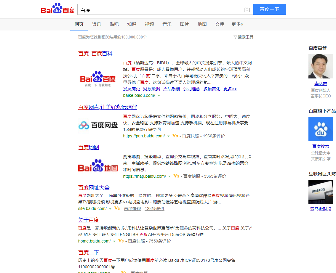This screenshot has width=336, height=273.
Task: Open the 百度搜索 sidebar link
Action: click(321, 146)
